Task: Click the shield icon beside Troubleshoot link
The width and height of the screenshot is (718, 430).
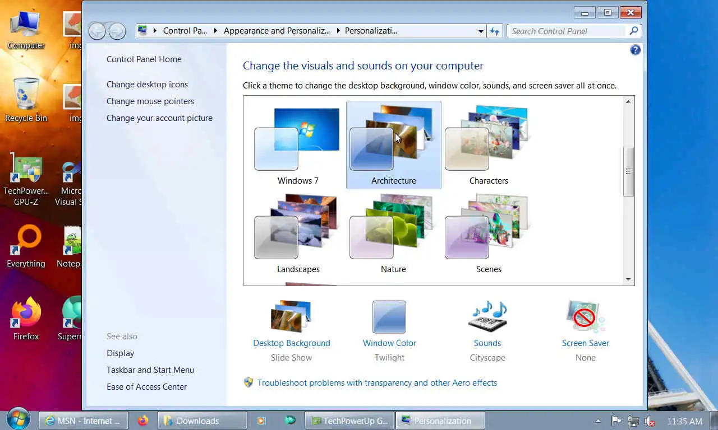Action: (x=248, y=382)
